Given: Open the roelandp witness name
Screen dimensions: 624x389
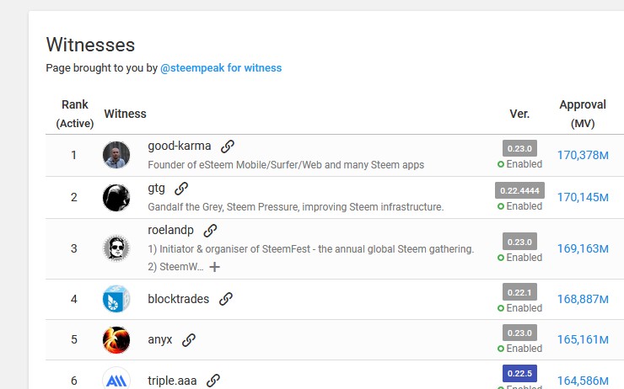Looking at the screenshot, I should 170,230.
